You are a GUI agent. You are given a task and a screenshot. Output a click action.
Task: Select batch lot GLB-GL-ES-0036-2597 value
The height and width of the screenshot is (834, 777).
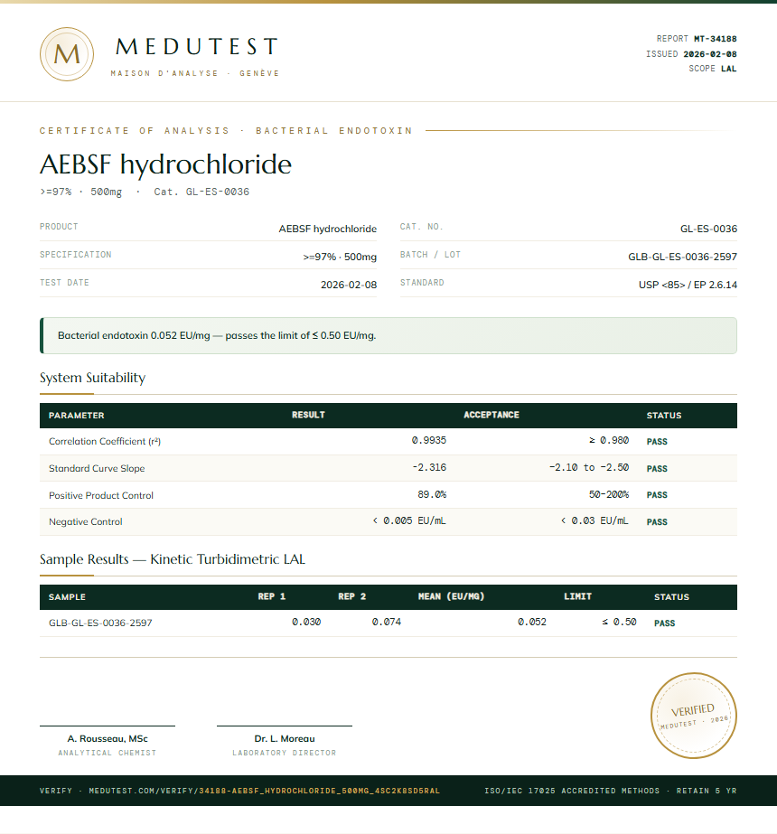[x=682, y=257]
